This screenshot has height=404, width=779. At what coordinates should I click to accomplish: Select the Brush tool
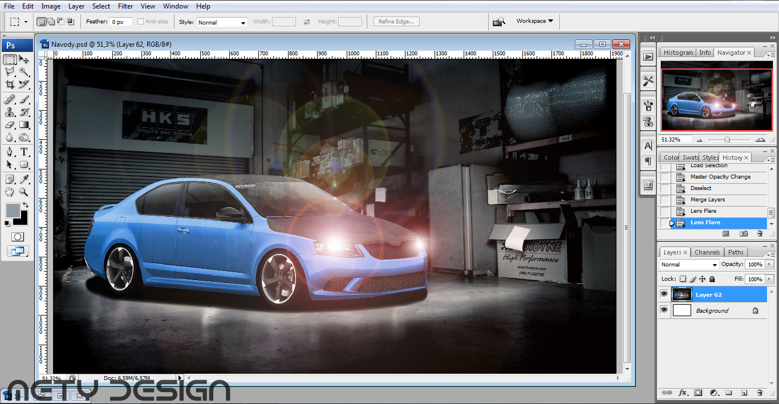pyautogui.click(x=24, y=100)
